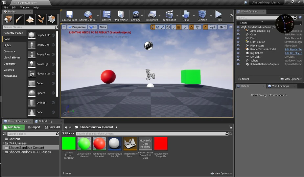Start Play in editor

219,16
